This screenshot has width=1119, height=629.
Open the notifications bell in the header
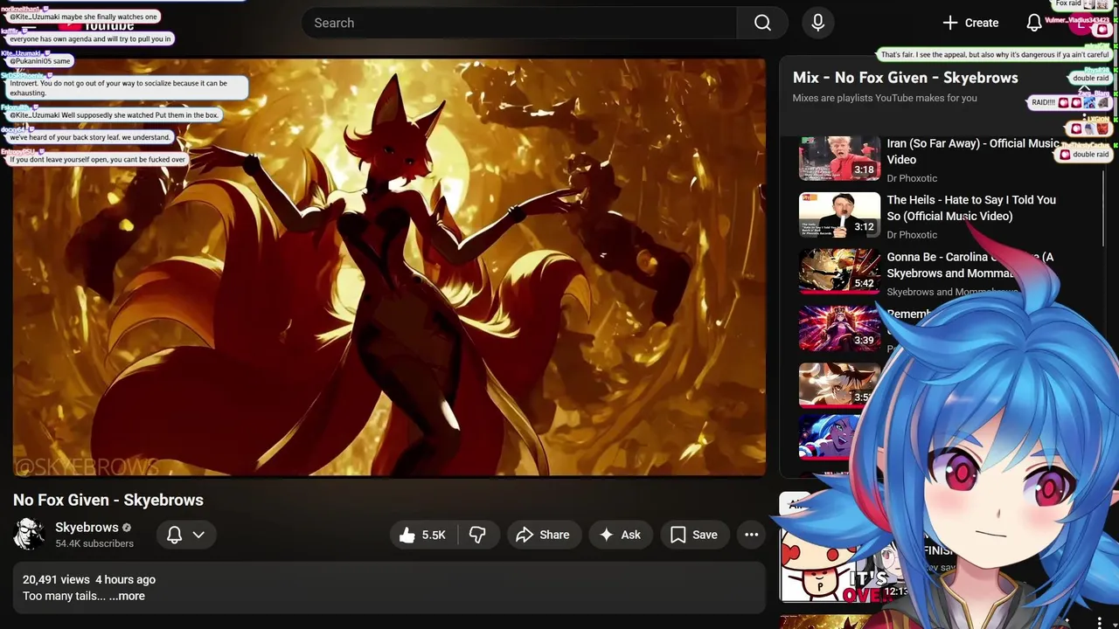point(1033,23)
